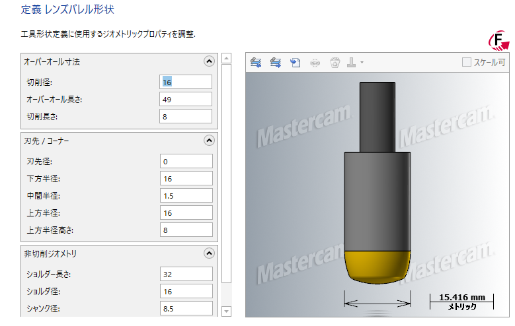Click the ショルダー長さ input field
This screenshot has width=515, height=326.
point(186,274)
